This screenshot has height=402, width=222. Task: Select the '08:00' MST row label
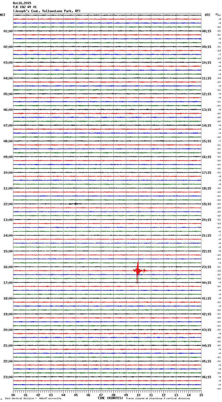8,141
